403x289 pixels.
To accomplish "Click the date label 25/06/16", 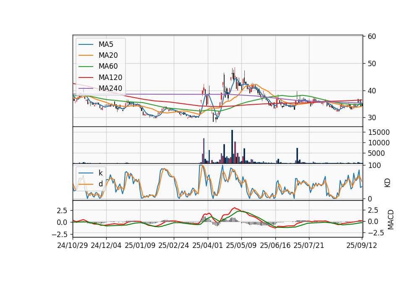I will click(x=275, y=245).
